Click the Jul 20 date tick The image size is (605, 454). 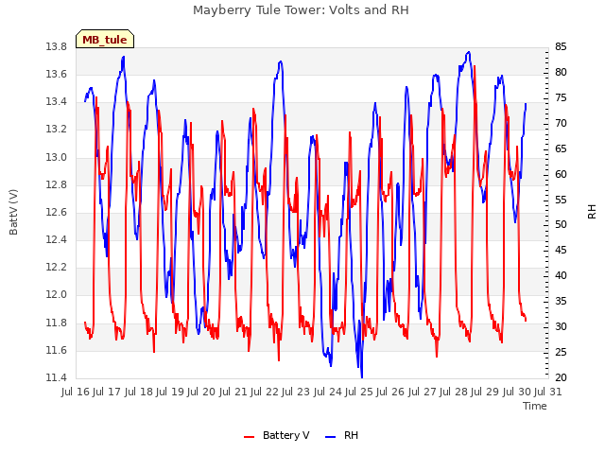[201, 392]
